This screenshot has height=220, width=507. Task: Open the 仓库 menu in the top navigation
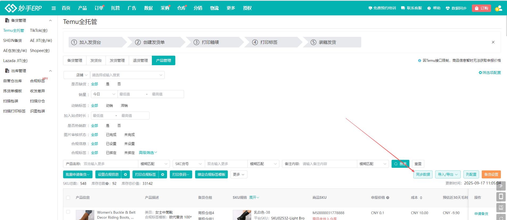181,8
